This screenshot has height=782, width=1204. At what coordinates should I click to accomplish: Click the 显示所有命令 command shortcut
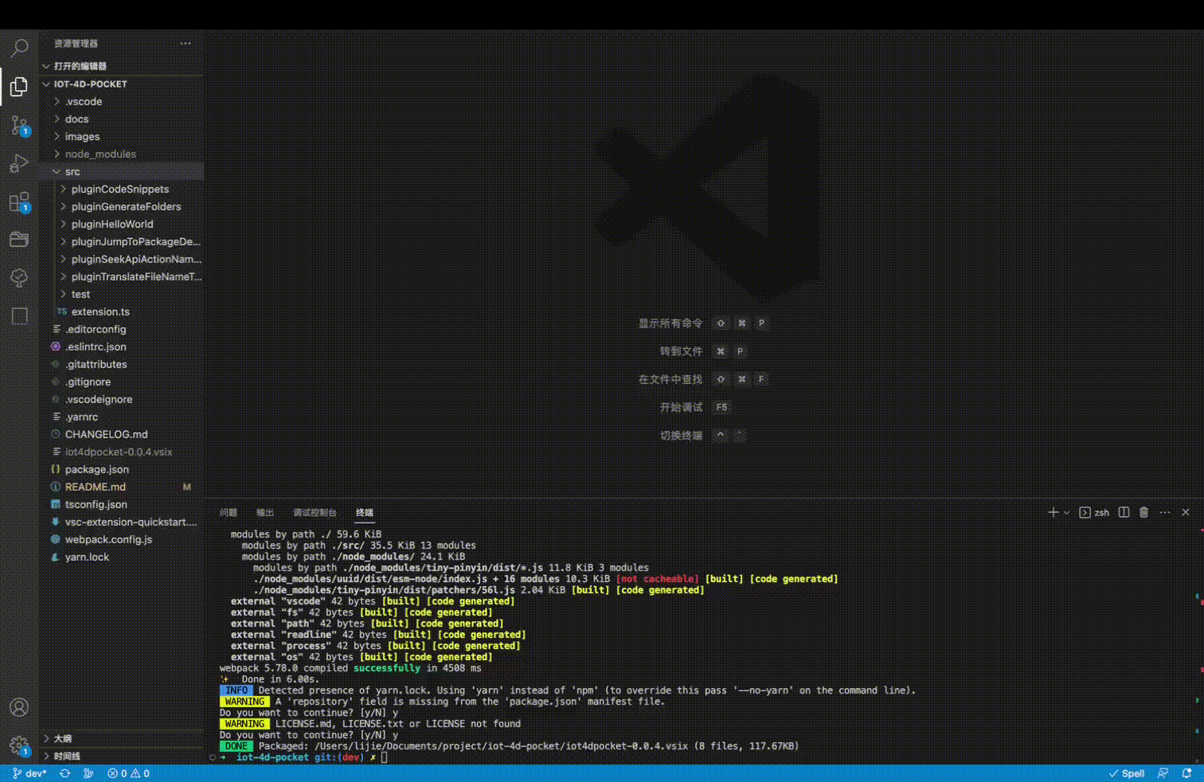[x=670, y=323]
